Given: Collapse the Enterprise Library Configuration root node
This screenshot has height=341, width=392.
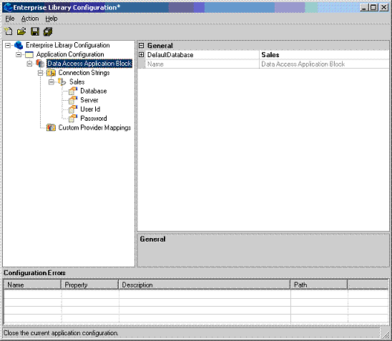Looking at the screenshot, I should 8,46.
